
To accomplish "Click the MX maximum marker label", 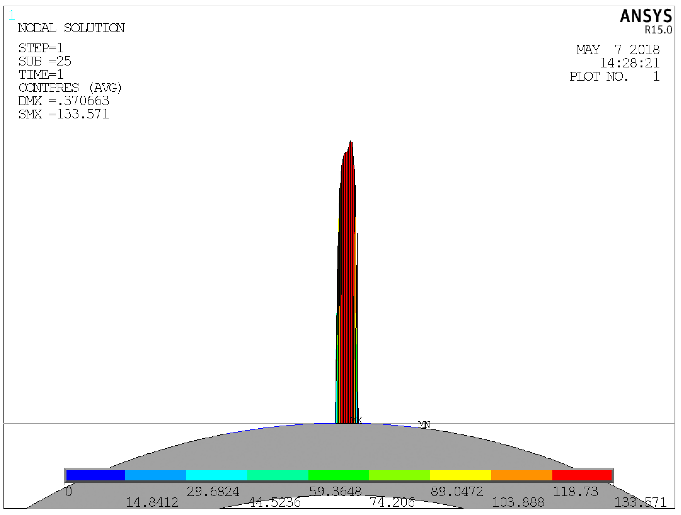I will (356, 420).
